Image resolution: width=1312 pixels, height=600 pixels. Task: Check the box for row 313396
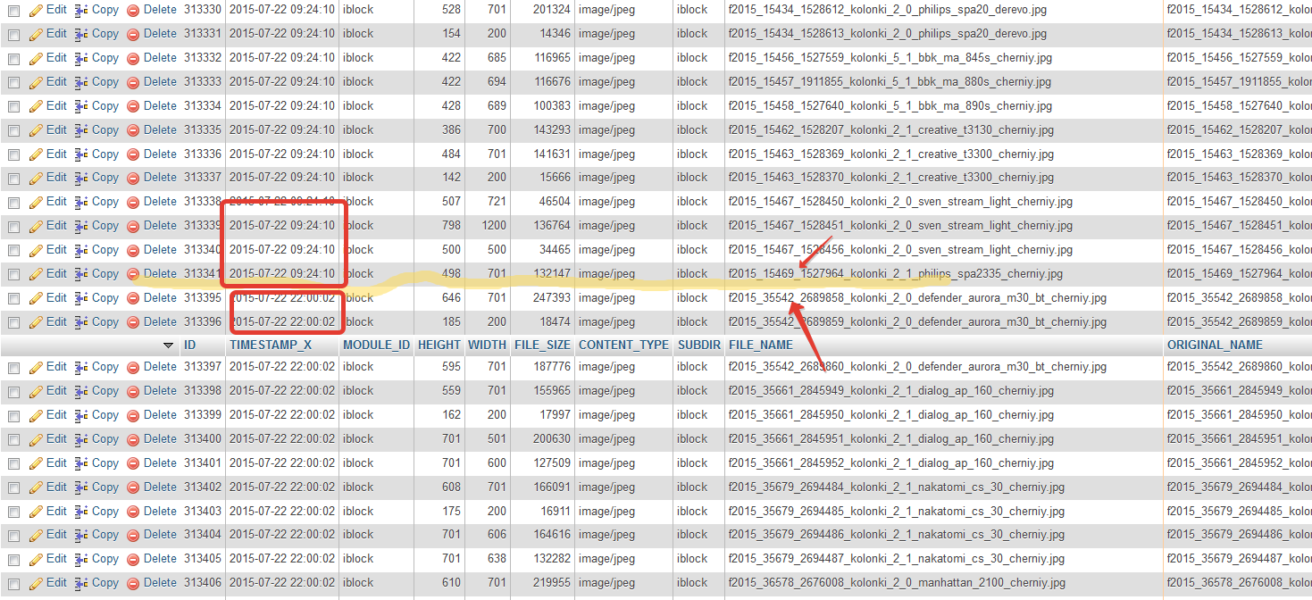[x=13, y=323]
